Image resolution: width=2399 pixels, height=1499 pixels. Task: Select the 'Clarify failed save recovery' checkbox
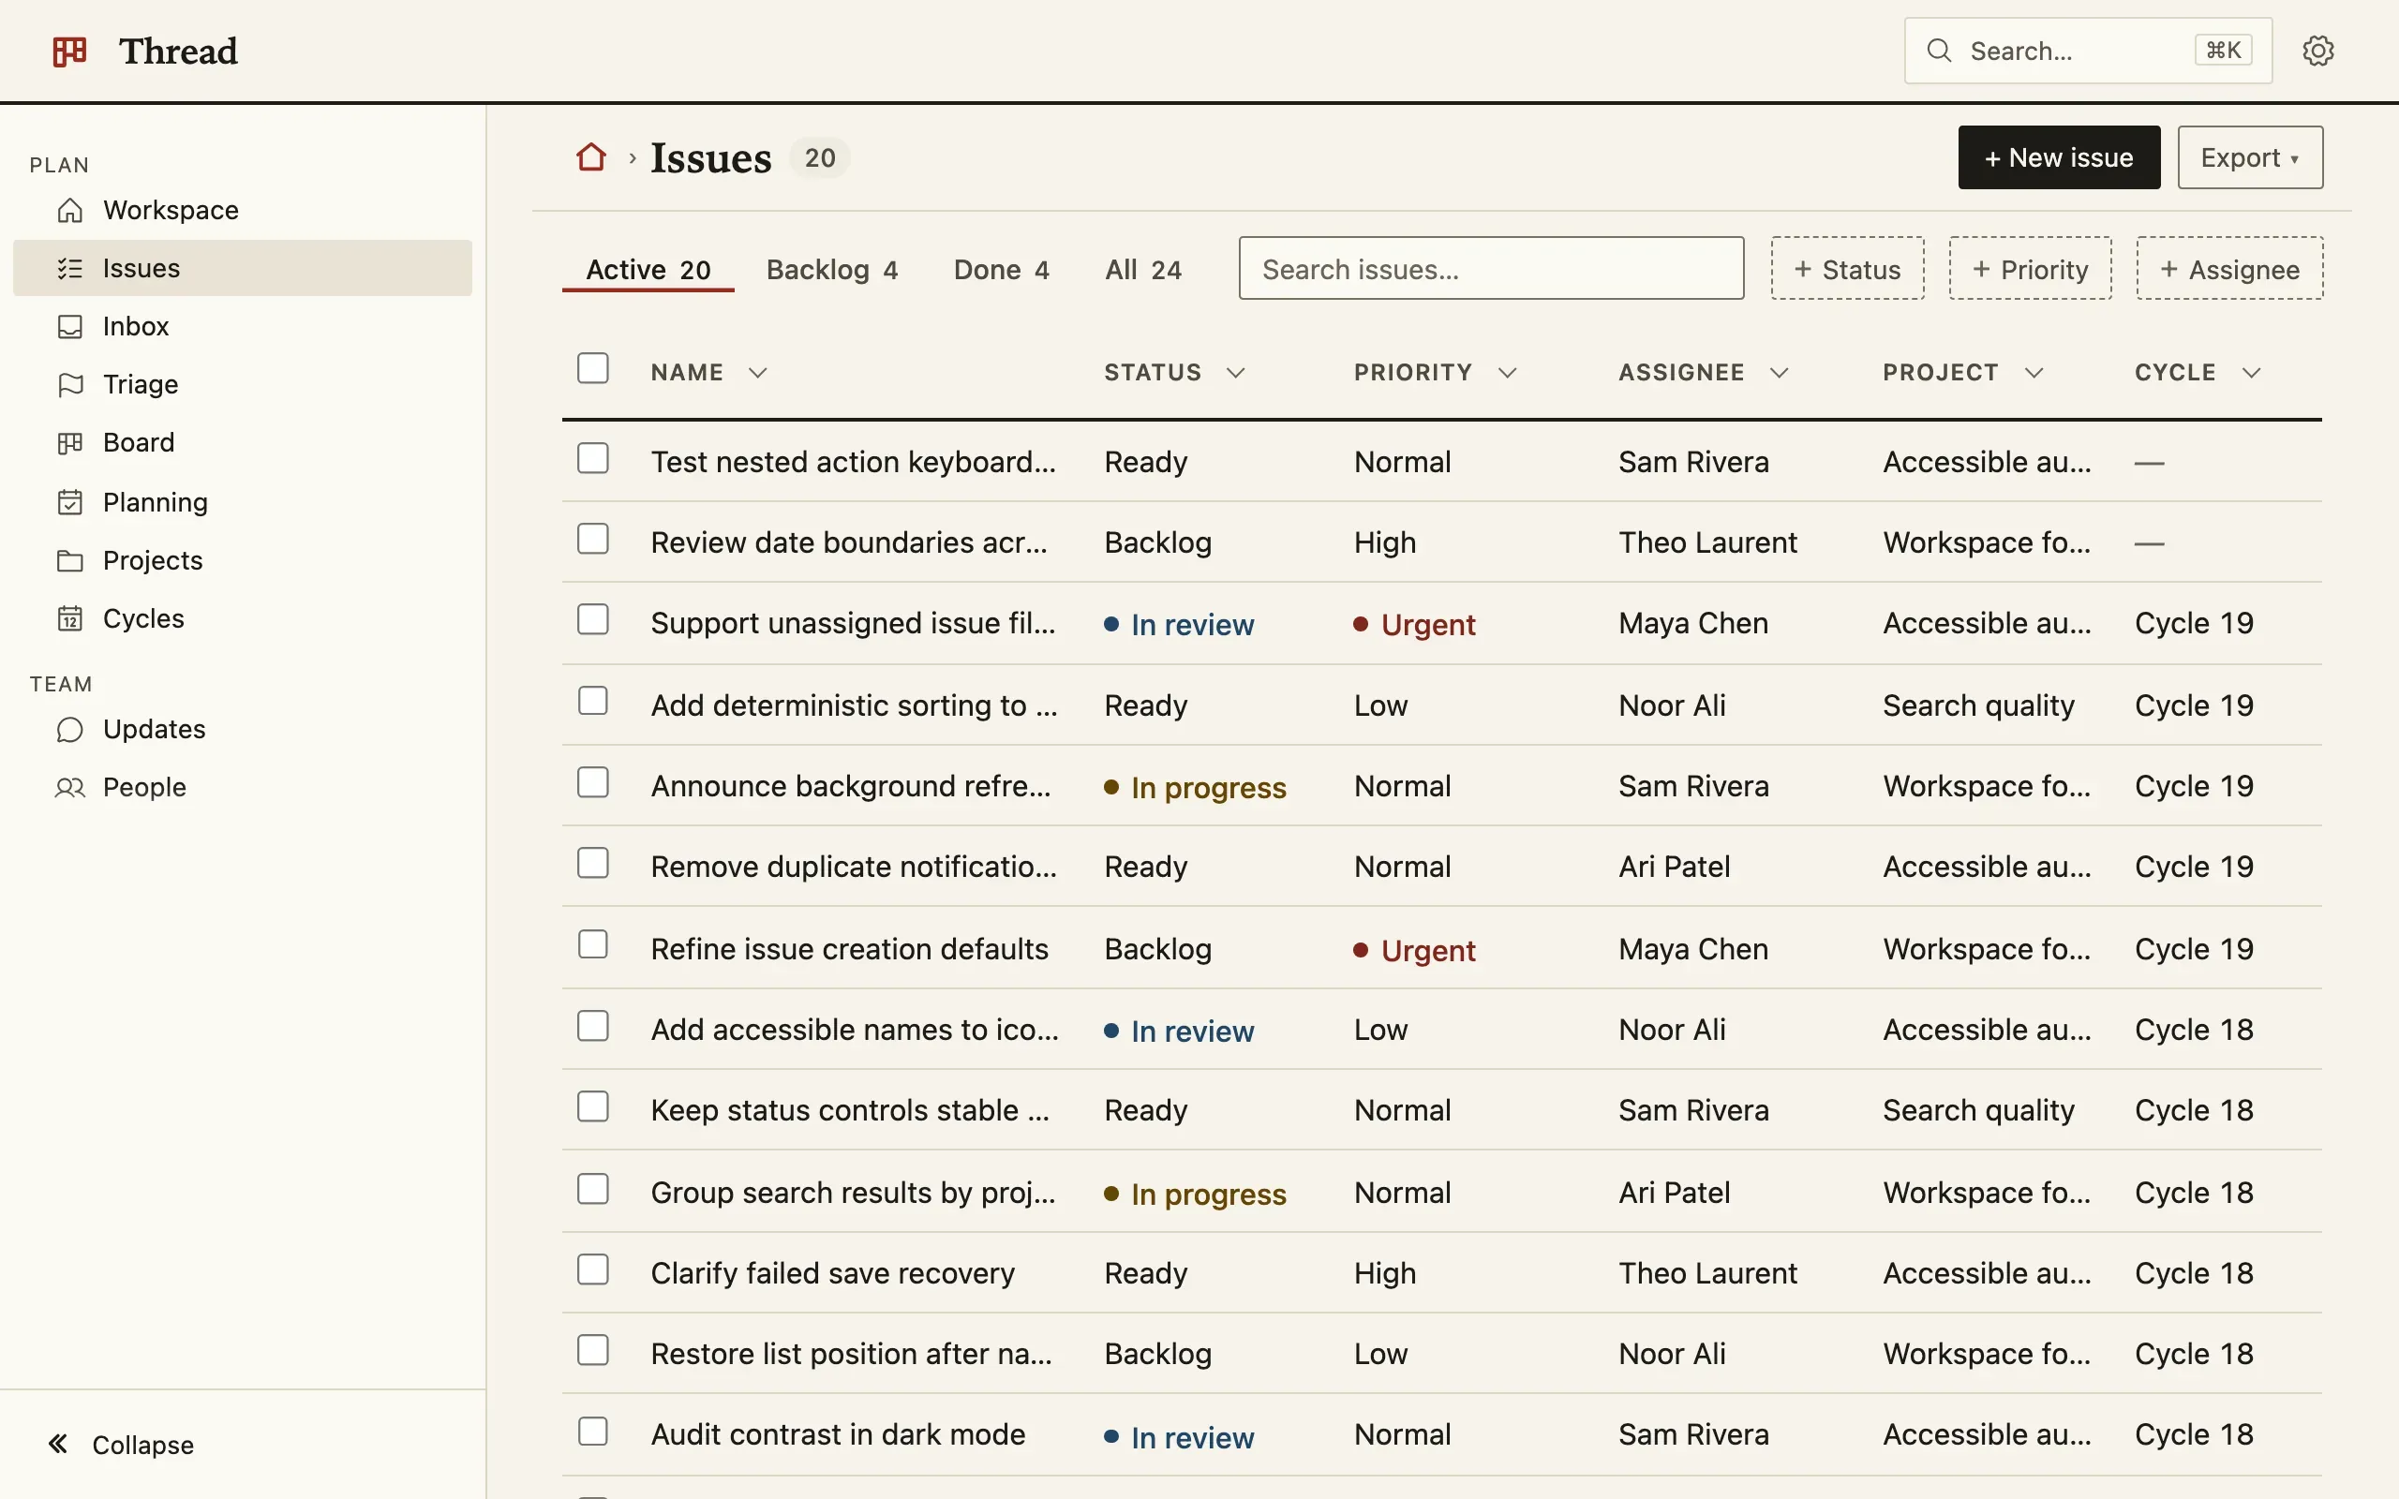[x=593, y=1270]
